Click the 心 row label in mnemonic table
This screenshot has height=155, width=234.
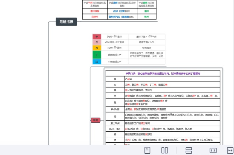tap(115, 85)
